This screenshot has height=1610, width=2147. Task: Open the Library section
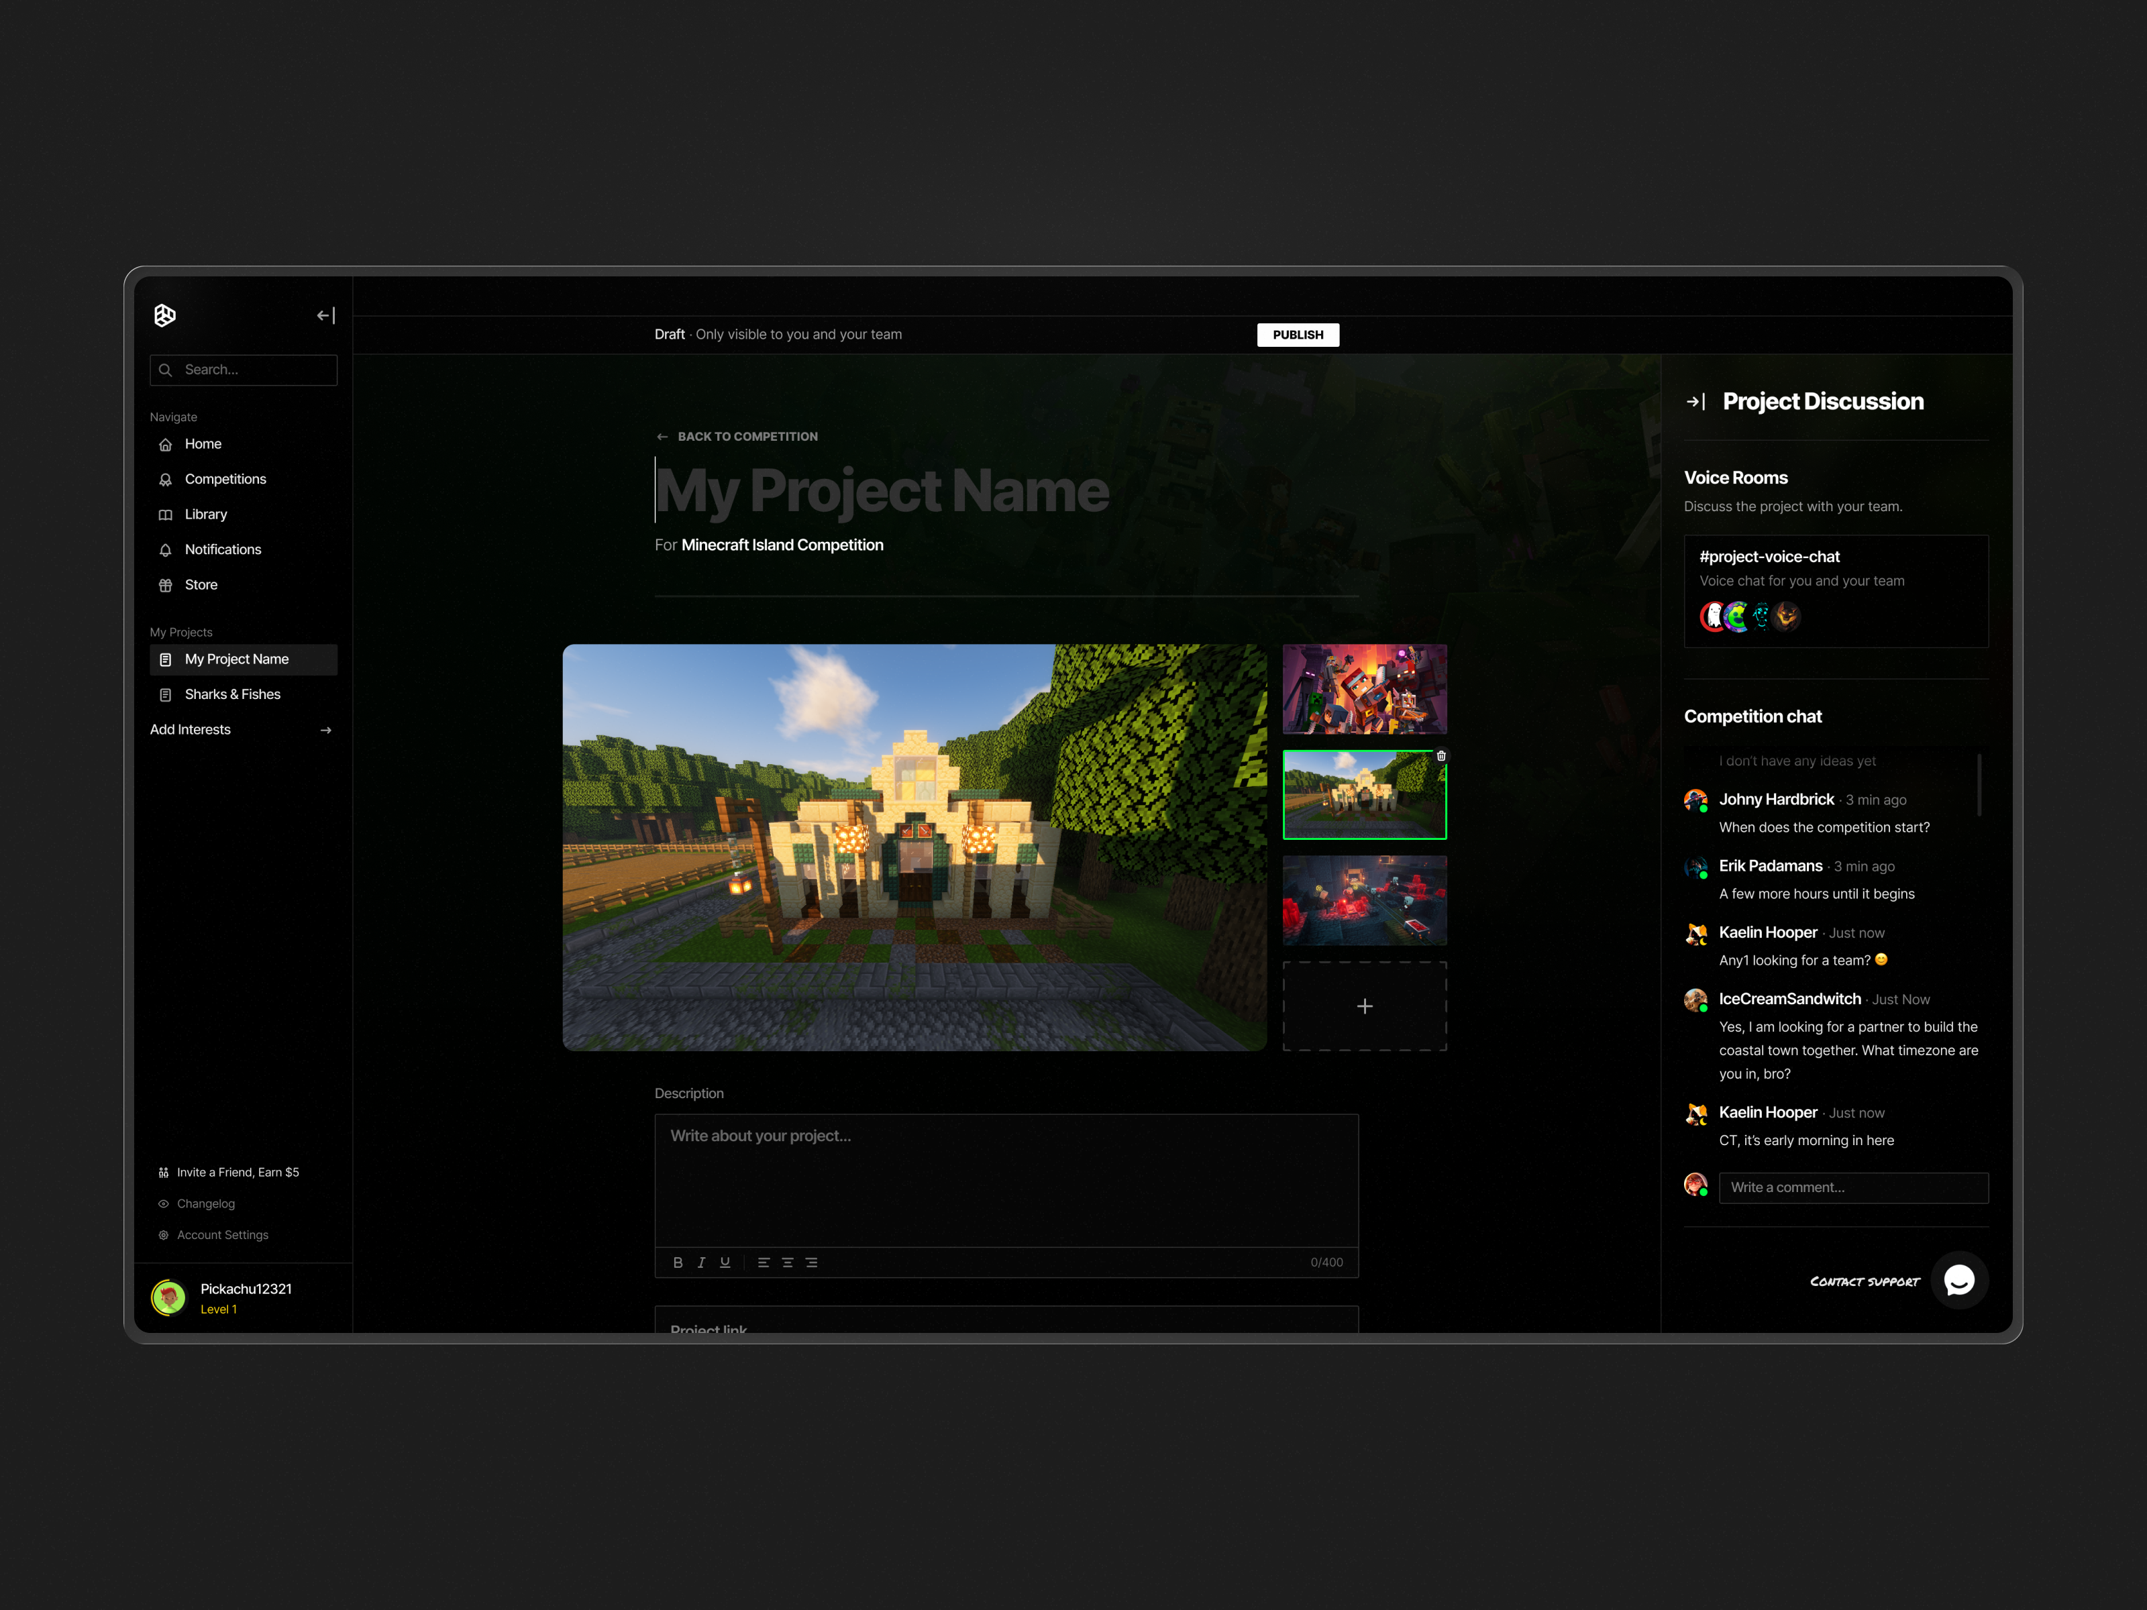(205, 513)
